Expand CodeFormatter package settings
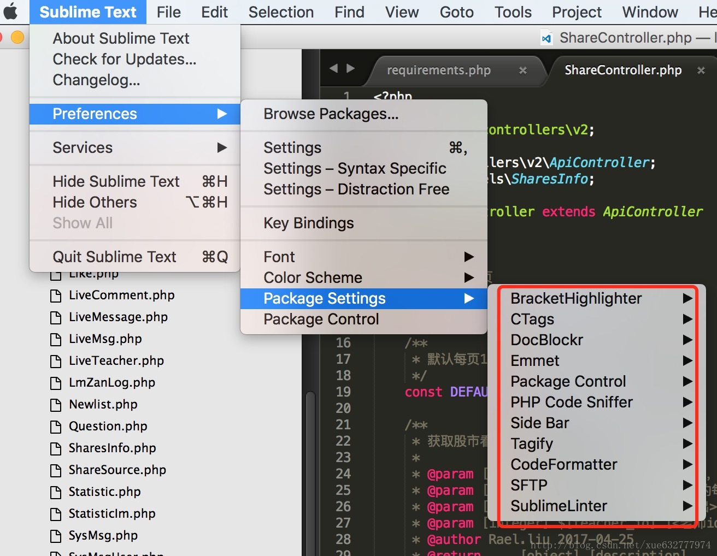717x556 pixels. pos(597,464)
